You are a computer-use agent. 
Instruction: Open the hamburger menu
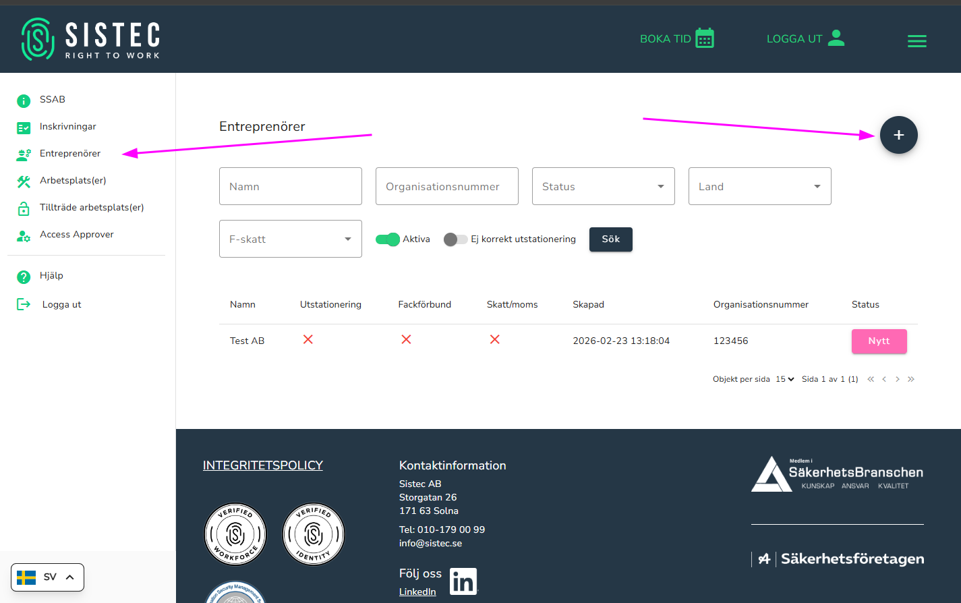tap(917, 41)
